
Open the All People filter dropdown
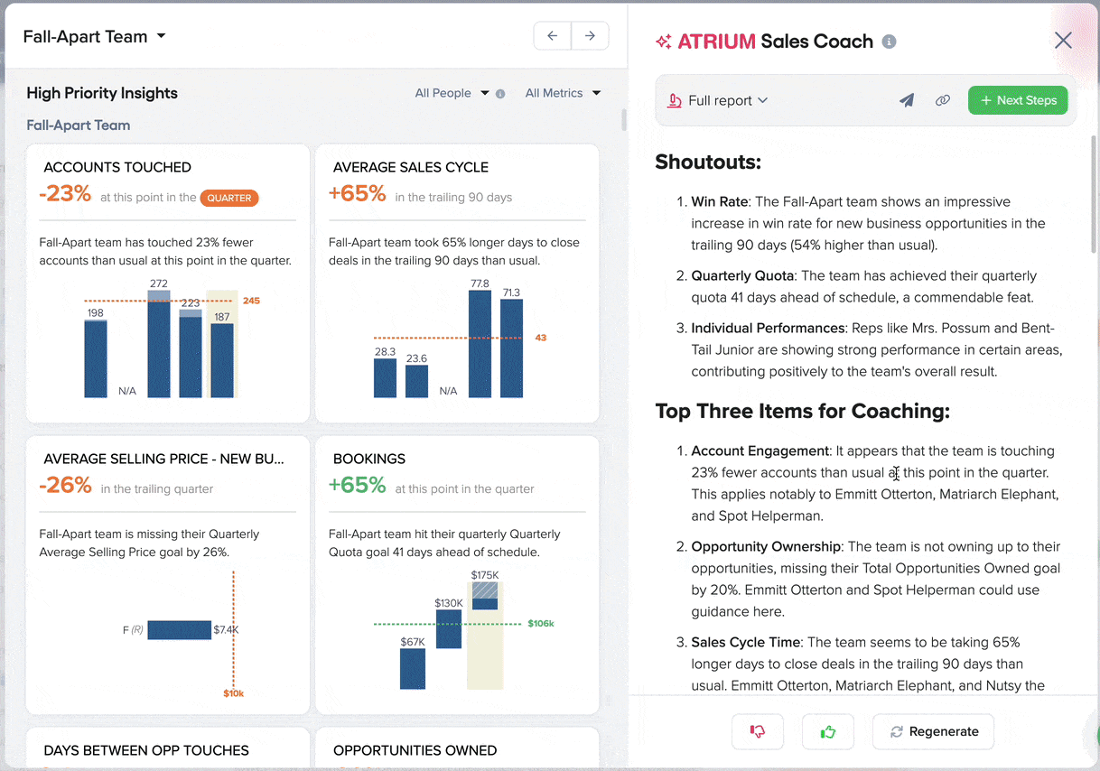tap(452, 93)
